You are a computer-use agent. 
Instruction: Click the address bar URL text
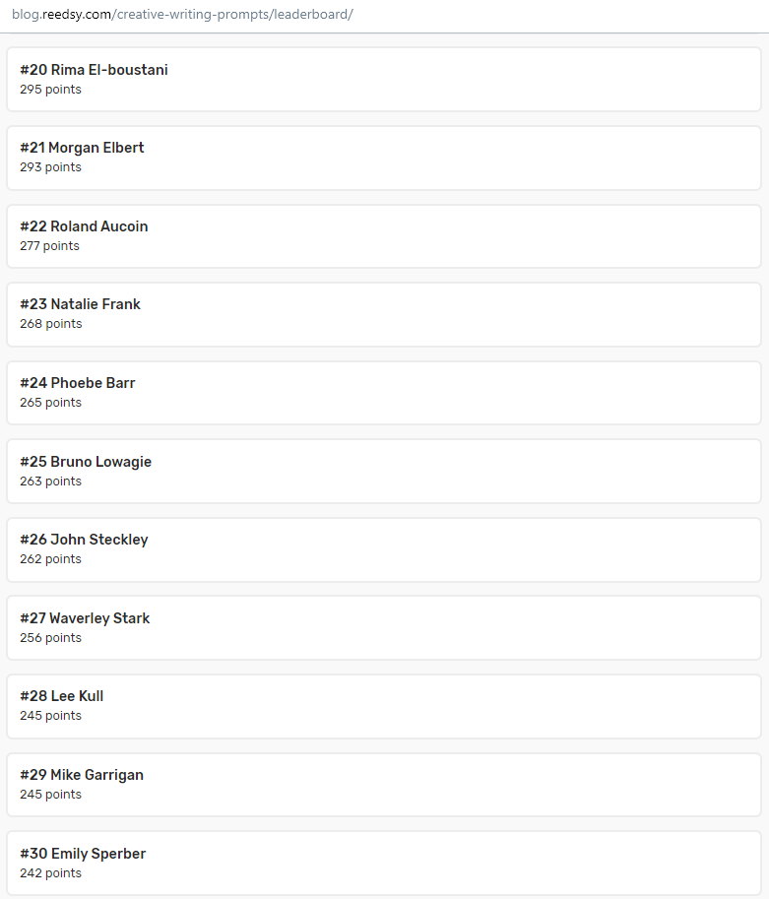click(182, 15)
